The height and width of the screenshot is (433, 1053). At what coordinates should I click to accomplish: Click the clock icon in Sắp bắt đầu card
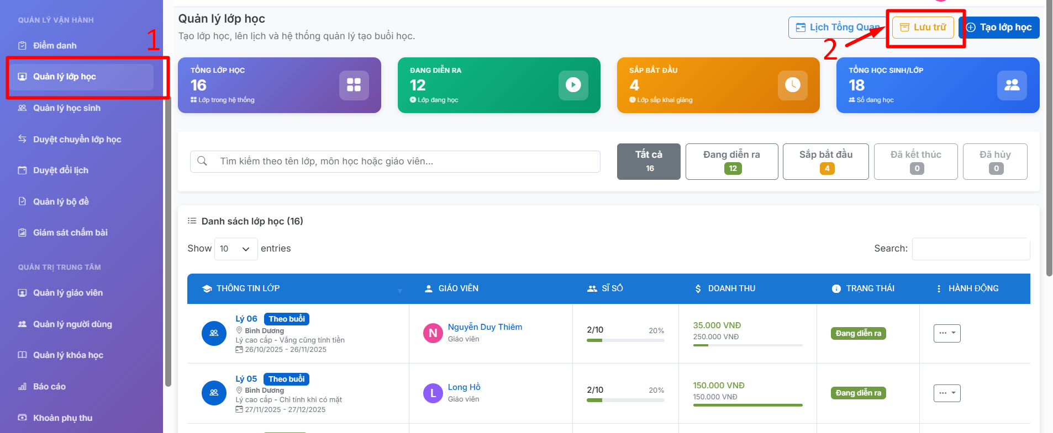pyautogui.click(x=792, y=85)
